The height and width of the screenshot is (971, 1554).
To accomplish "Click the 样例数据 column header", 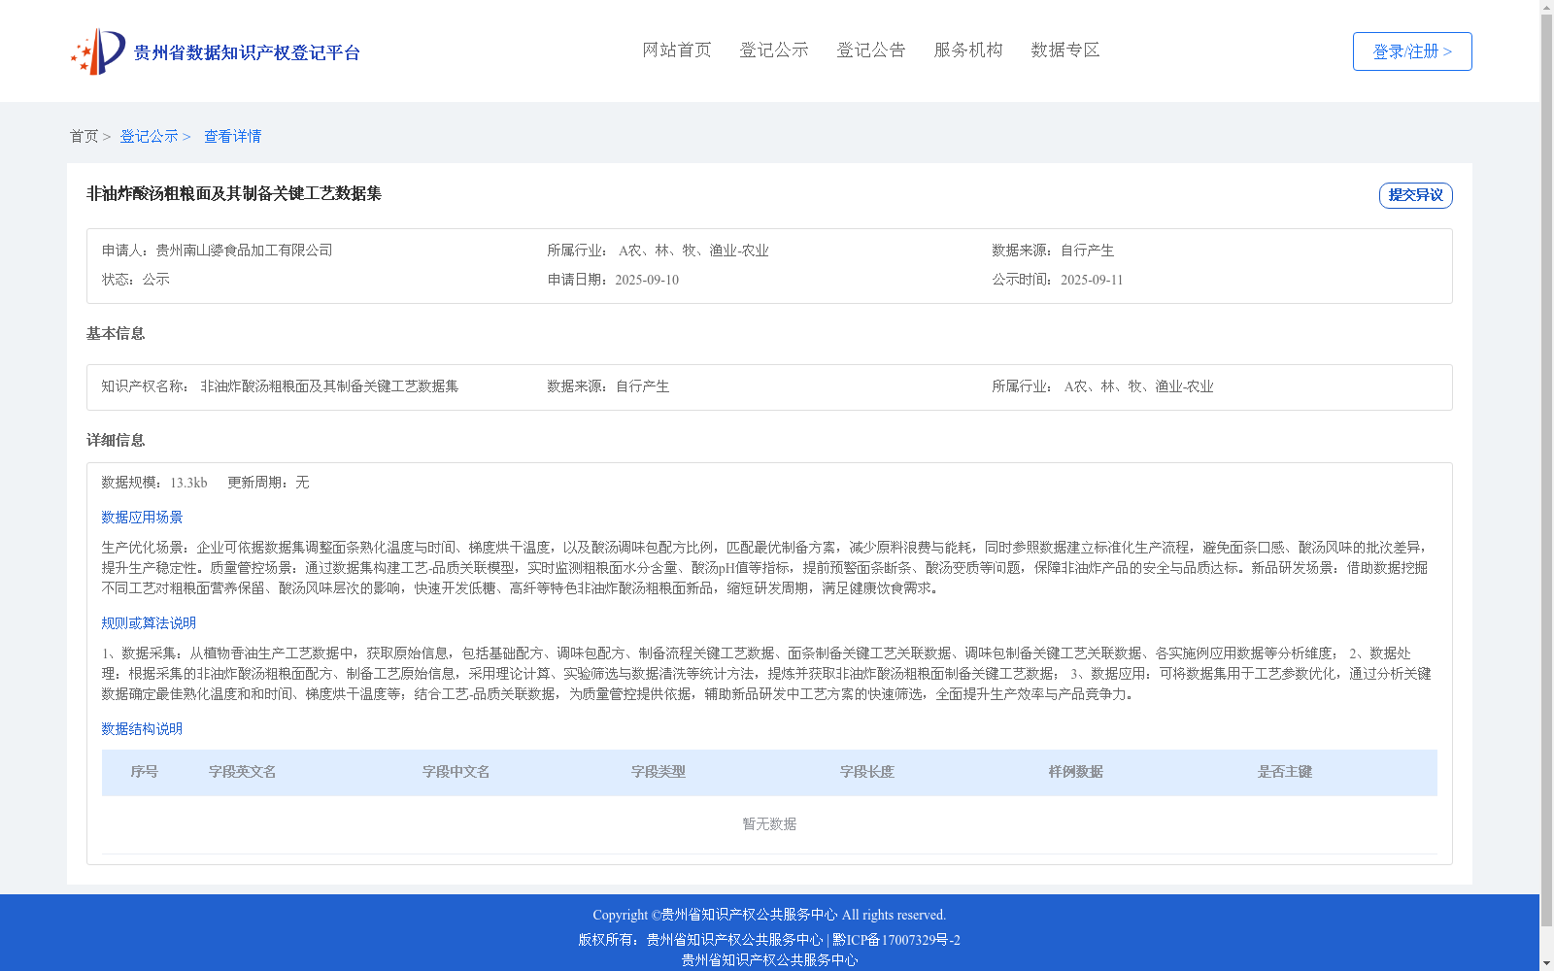I will tap(1076, 772).
